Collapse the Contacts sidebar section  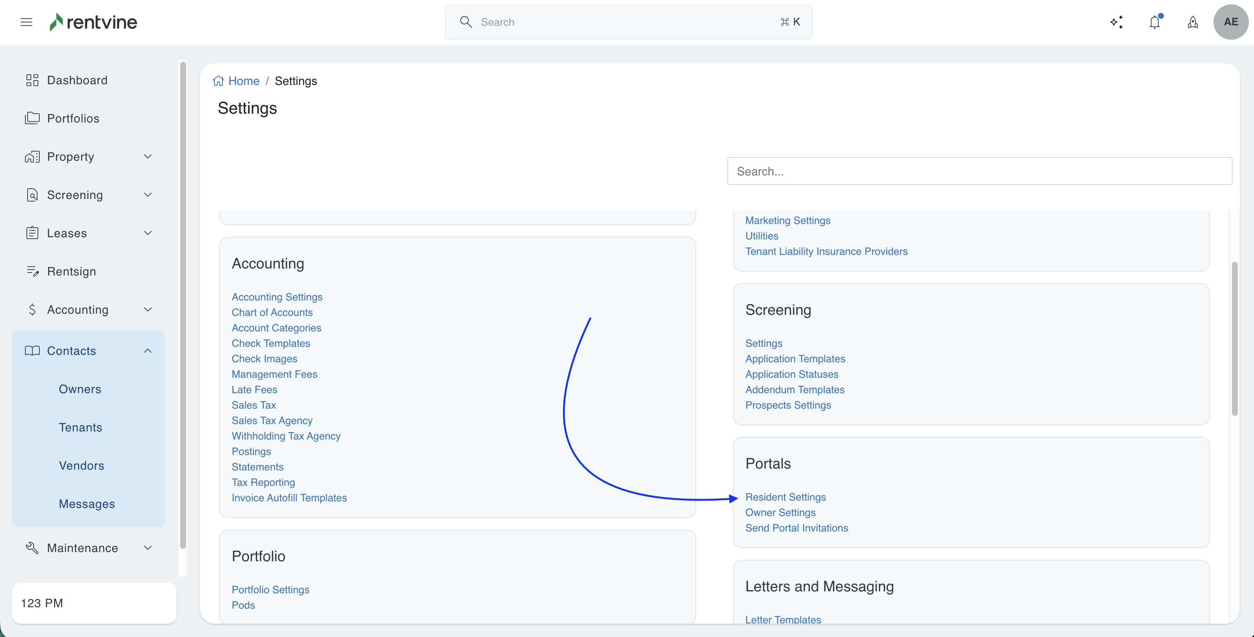coord(148,350)
